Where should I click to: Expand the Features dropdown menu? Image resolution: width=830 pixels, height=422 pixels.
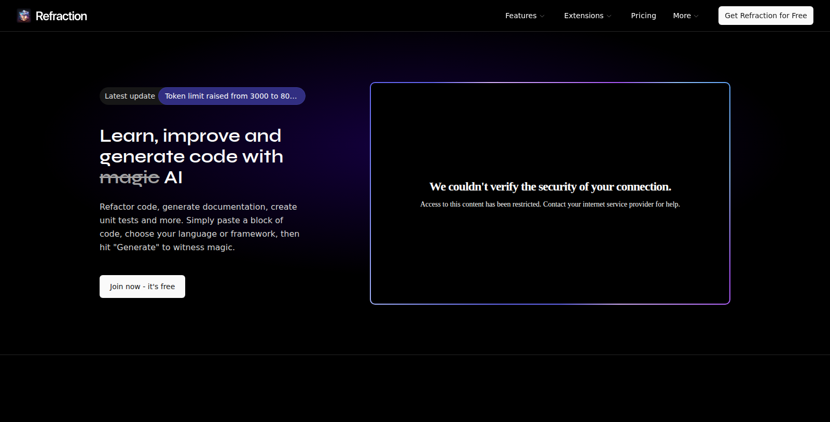pyautogui.click(x=525, y=16)
